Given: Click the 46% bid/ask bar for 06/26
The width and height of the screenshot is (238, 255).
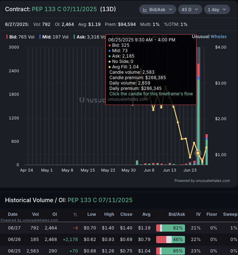Looking at the screenshot, I should [x=171, y=240].
